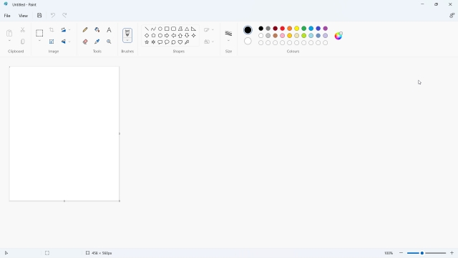Open the View menu

pos(23,16)
